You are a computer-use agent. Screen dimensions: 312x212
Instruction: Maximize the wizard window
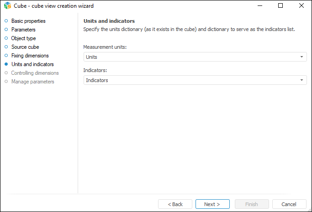point(280,6)
